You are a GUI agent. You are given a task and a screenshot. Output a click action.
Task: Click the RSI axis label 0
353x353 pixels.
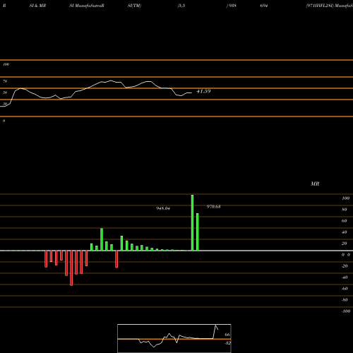tap(4, 121)
